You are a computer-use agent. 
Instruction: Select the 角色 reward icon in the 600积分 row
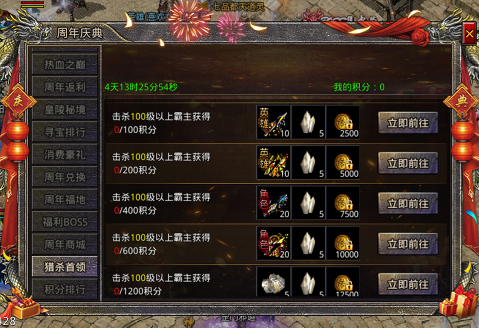click(274, 243)
